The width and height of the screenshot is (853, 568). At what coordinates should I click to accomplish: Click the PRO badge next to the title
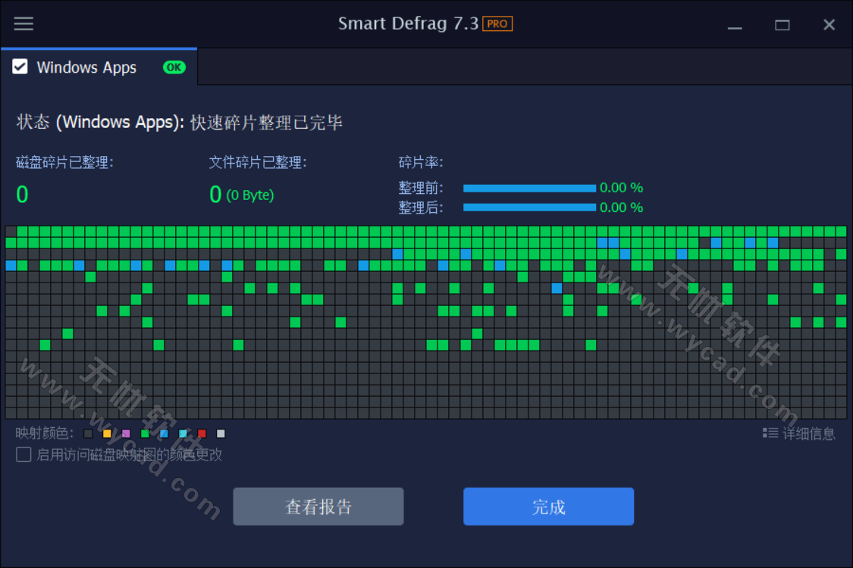coord(498,23)
